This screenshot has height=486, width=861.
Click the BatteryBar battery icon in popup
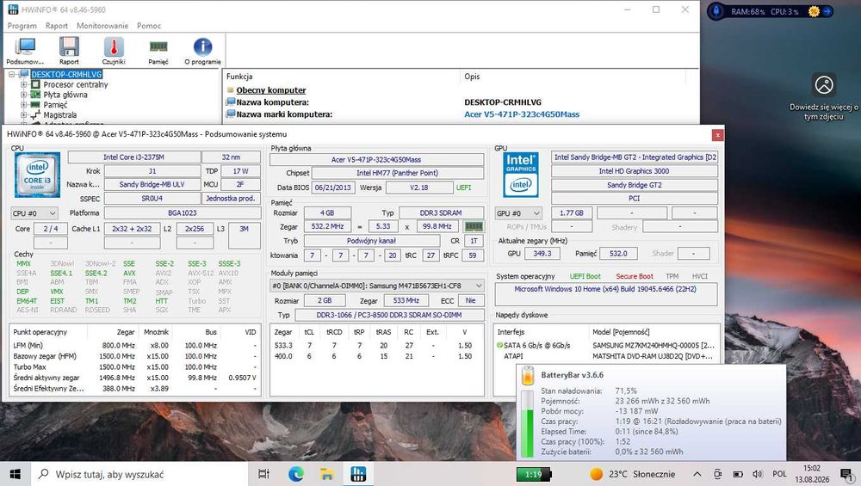(527, 375)
